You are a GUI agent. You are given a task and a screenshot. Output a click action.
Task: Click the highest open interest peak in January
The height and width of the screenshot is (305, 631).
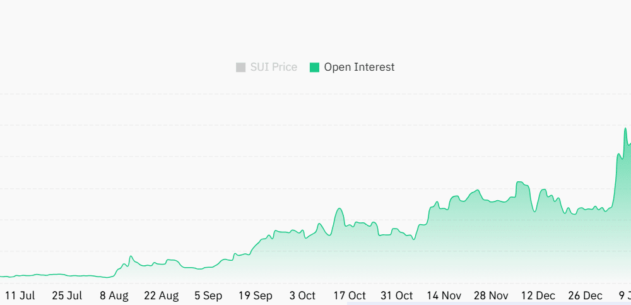click(625, 128)
